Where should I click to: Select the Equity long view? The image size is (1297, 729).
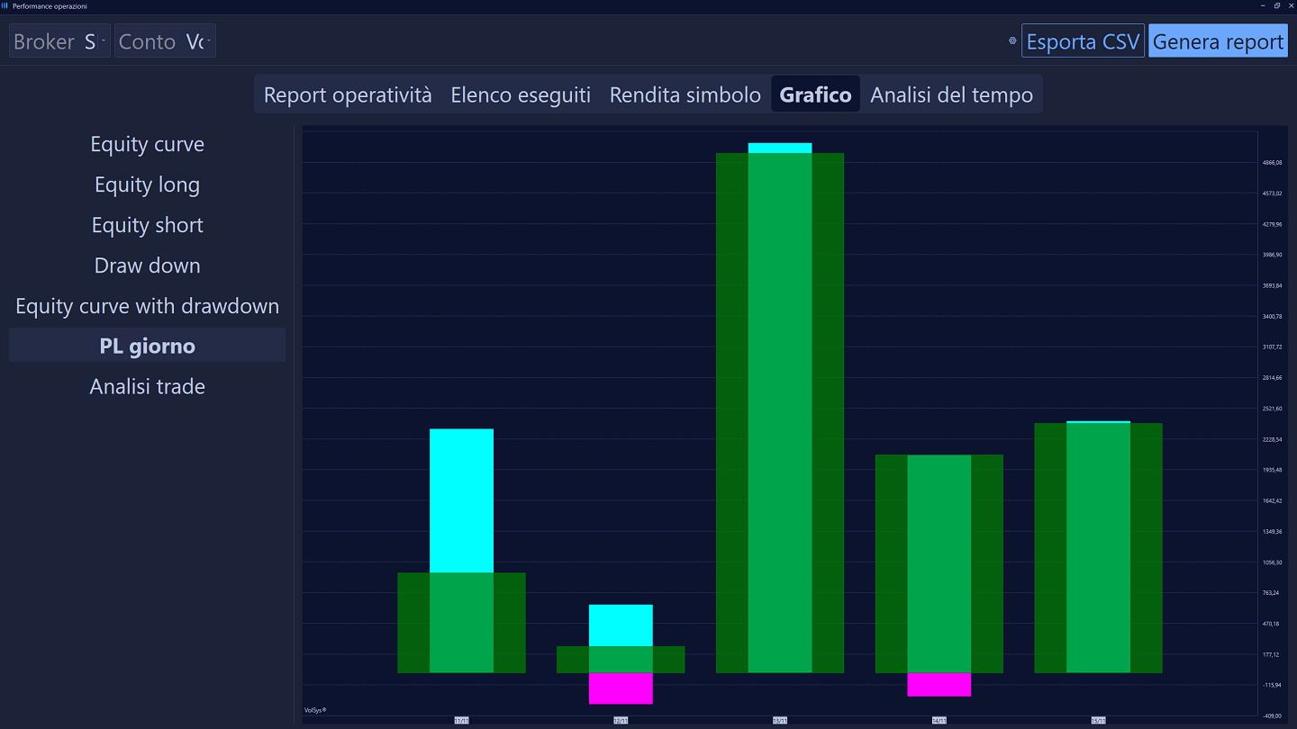[x=147, y=184]
